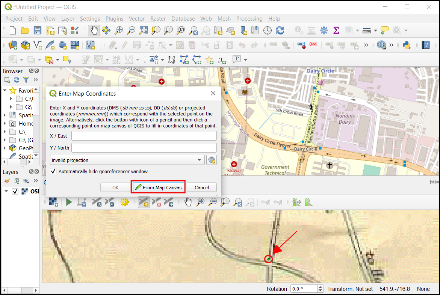This screenshot has width=440, height=295.
Task: Open the Plugins menu
Action: tap(114, 19)
